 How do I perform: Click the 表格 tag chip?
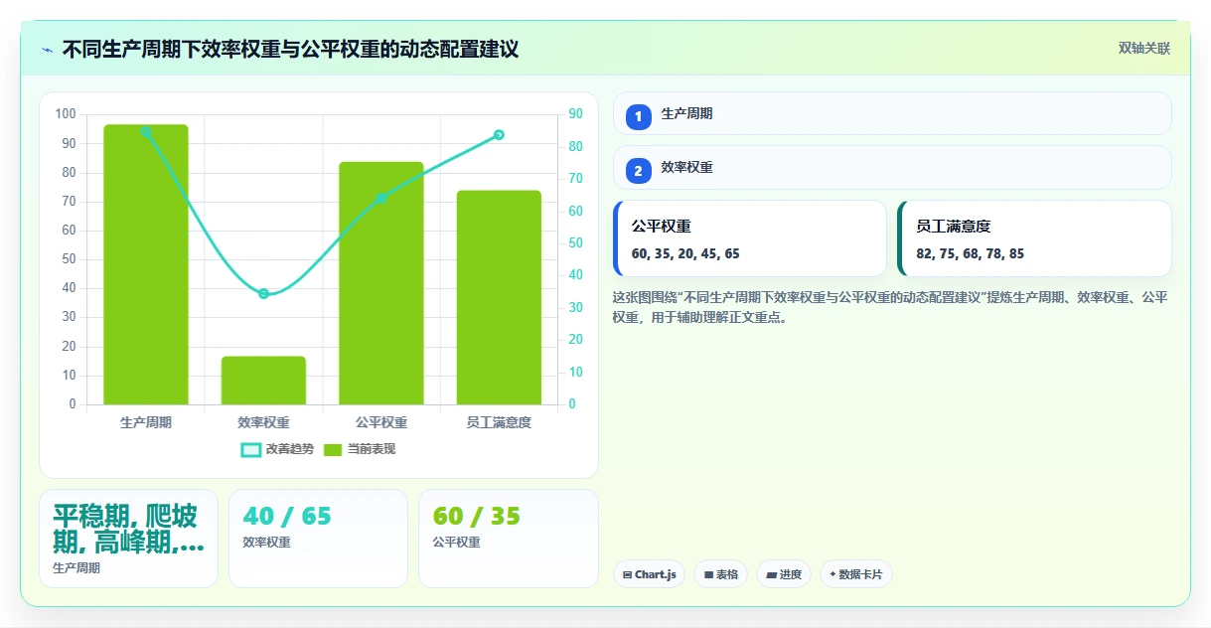(x=721, y=574)
